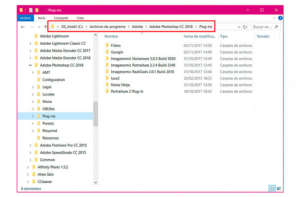Collapse Adobe Photoshop CC 2018 tree node
The image size is (296, 197).
30,65
